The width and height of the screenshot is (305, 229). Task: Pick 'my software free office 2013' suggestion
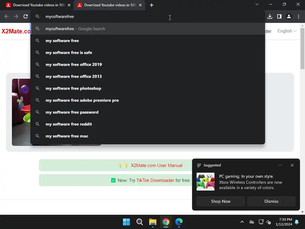[148, 76]
